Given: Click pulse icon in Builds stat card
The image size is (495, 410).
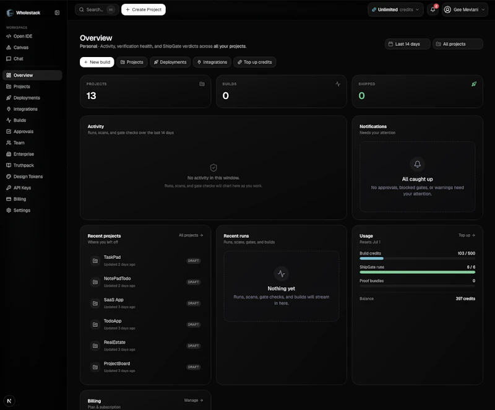Looking at the screenshot, I should (338, 84).
